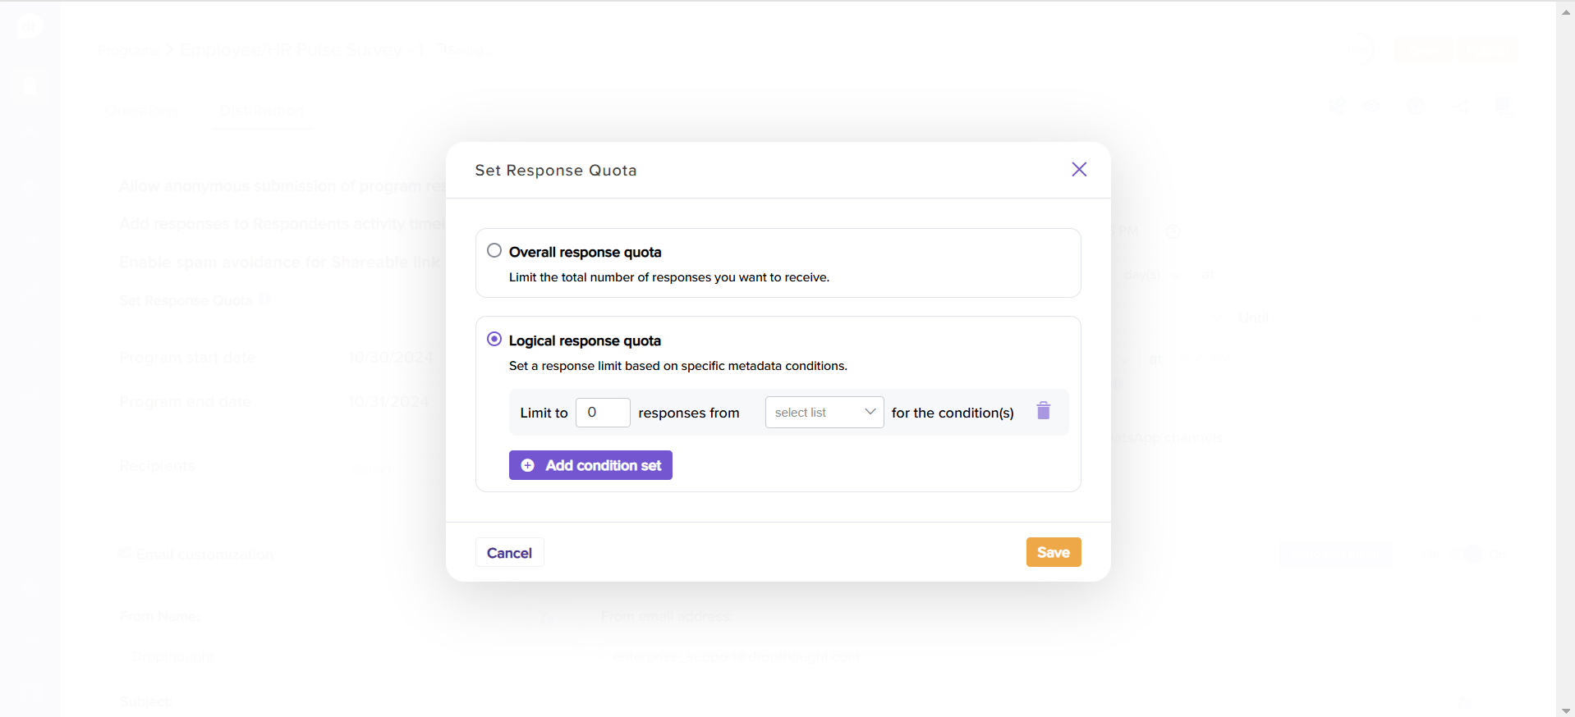The height and width of the screenshot is (717, 1575).
Task: Click the faded clock icon near PM time
Action: [x=1173, y=232]
